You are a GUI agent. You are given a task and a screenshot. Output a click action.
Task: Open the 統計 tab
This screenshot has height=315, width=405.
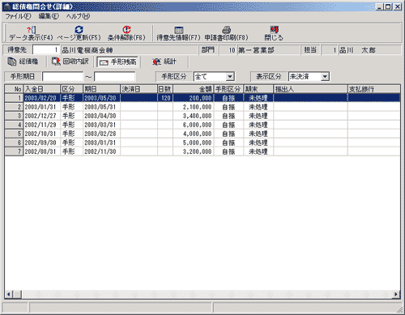164,62
